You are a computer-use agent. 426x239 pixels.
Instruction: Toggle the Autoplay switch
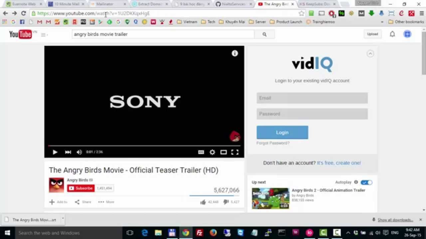tap(366, 182)
